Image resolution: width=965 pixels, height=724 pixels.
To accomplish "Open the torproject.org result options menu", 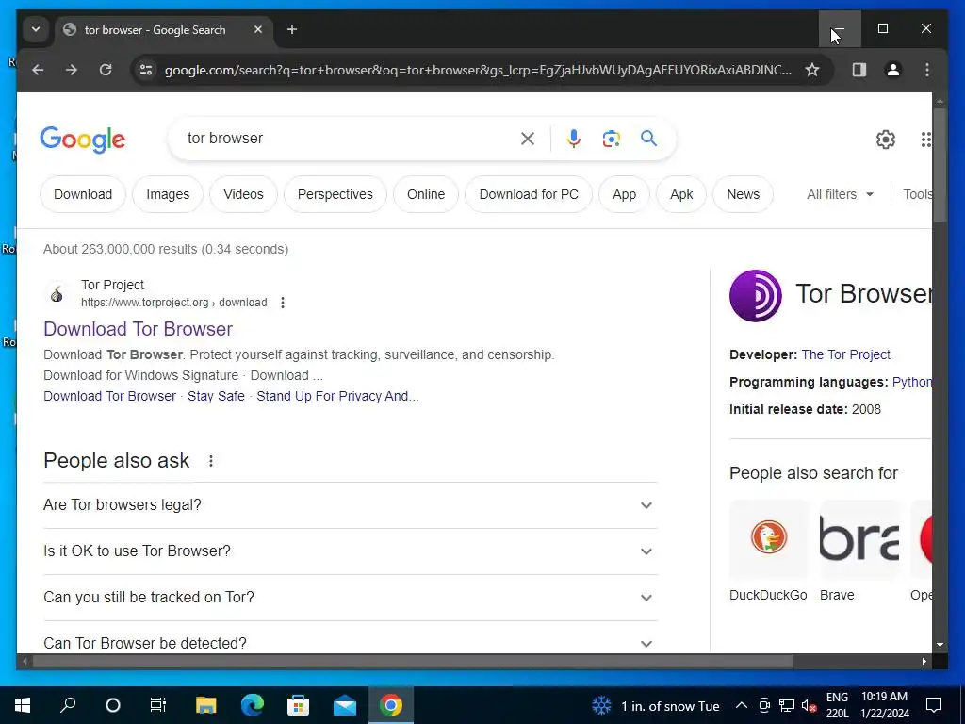I will pyautogui.click(x=283, y=303).
